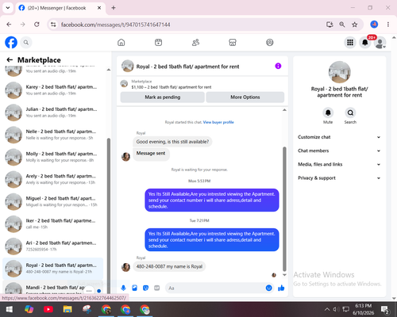Open the Ari conversation
Viewport: 397px width, 317px height.
tap(53, 246)
